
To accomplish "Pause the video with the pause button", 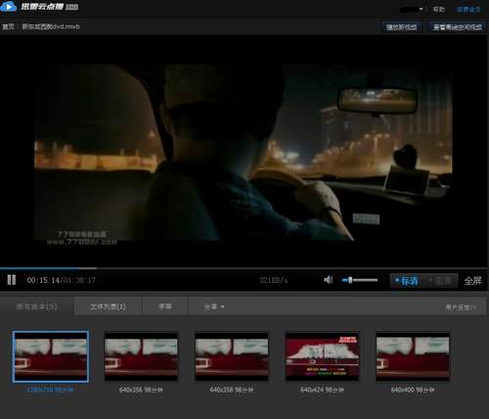I will (12, 280).
